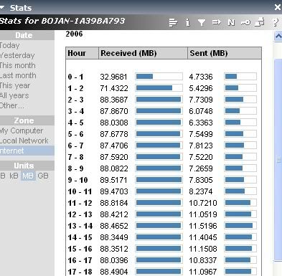Image resolution: width=282 pixels, height=276 pixels.
Task: Select Yesterday date range
Action: coord(17,55)
